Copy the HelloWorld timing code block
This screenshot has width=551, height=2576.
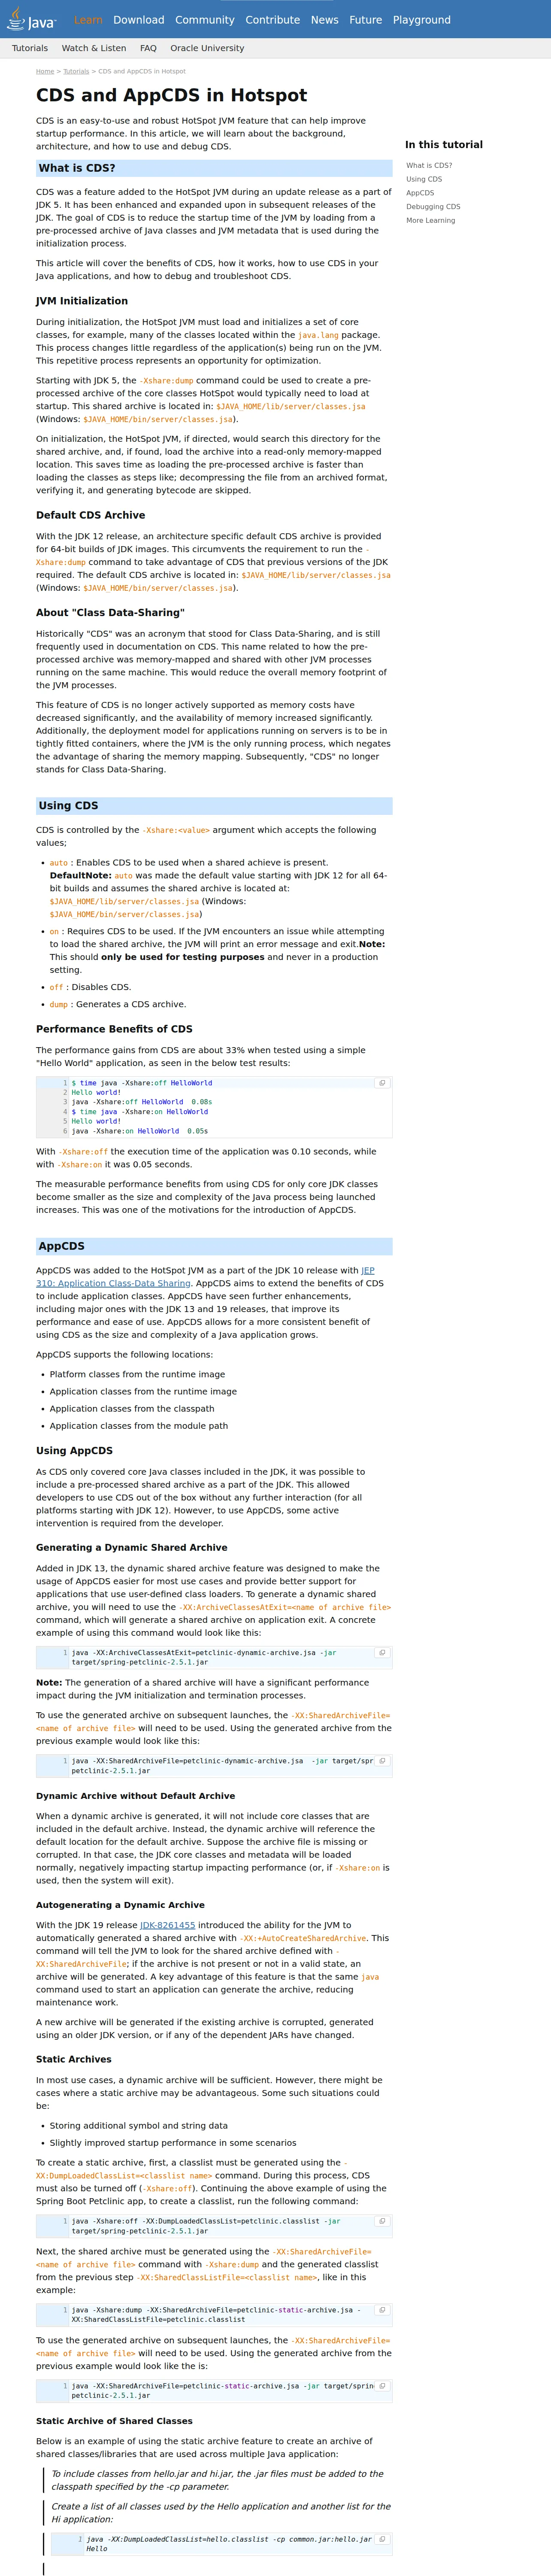382,1083
